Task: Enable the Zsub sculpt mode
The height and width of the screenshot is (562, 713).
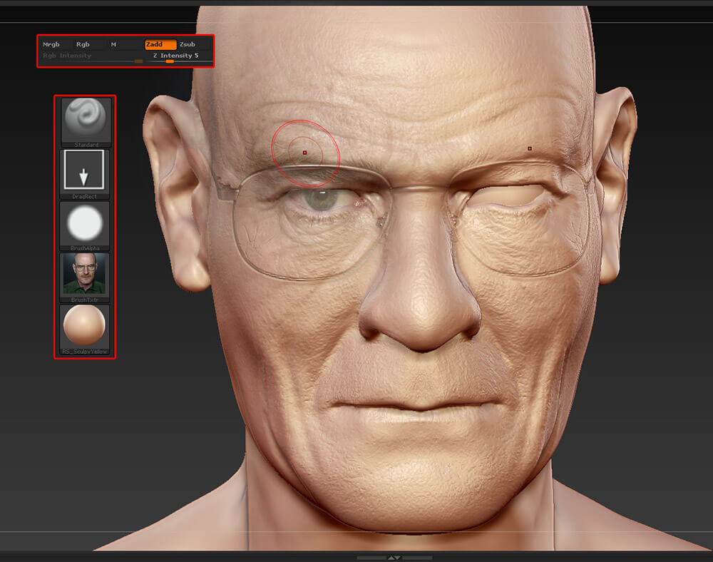Action: point(188,44)
